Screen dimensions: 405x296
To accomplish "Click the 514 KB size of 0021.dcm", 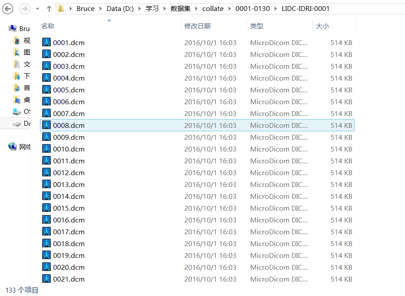I will coord(341,279).
